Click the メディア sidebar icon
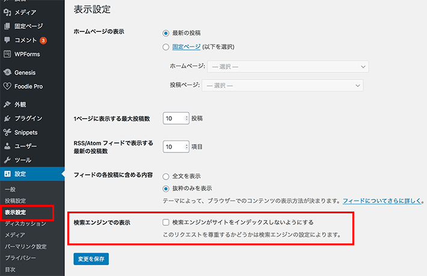 (7, 12)
